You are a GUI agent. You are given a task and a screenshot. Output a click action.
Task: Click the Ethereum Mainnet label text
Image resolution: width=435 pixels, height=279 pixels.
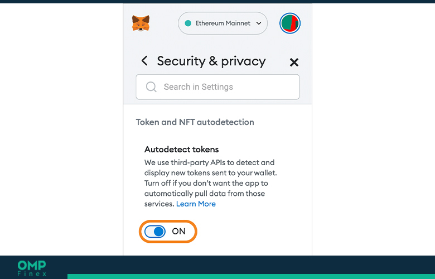click(223, 23)
